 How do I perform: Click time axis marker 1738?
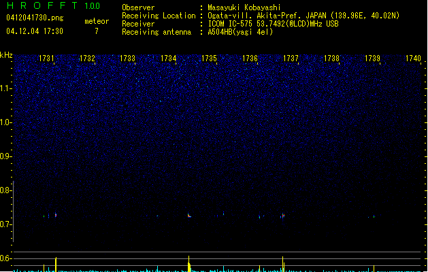[331, 58]
